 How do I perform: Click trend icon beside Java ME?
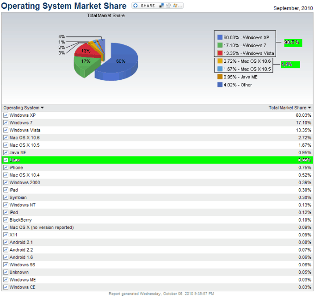(6, 153)
